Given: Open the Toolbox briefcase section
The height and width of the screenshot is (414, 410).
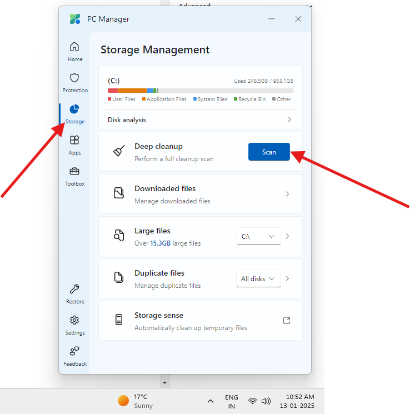Looking at the screenshot, I should [x=74, y=176].
